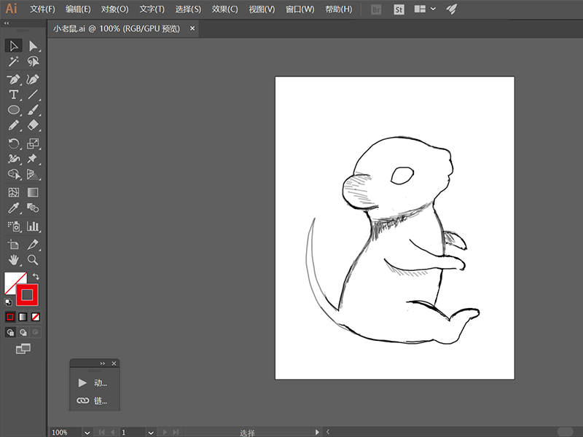Viewport: 583px width, 437px height.
Task: Select the Gradient tool
Action: pyautogui.click(x=33, y=192)
